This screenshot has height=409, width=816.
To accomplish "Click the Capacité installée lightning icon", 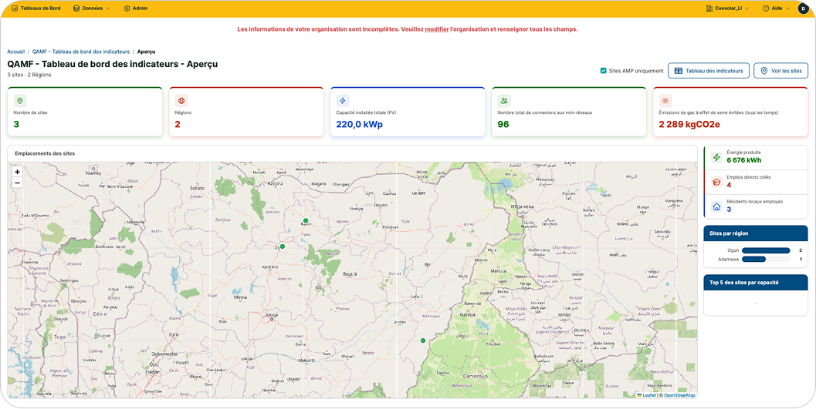I will pos(343,101).
